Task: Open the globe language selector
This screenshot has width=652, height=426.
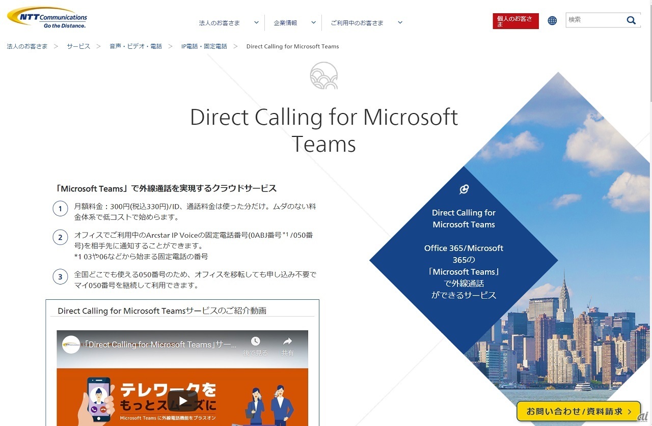Action: 552,21
